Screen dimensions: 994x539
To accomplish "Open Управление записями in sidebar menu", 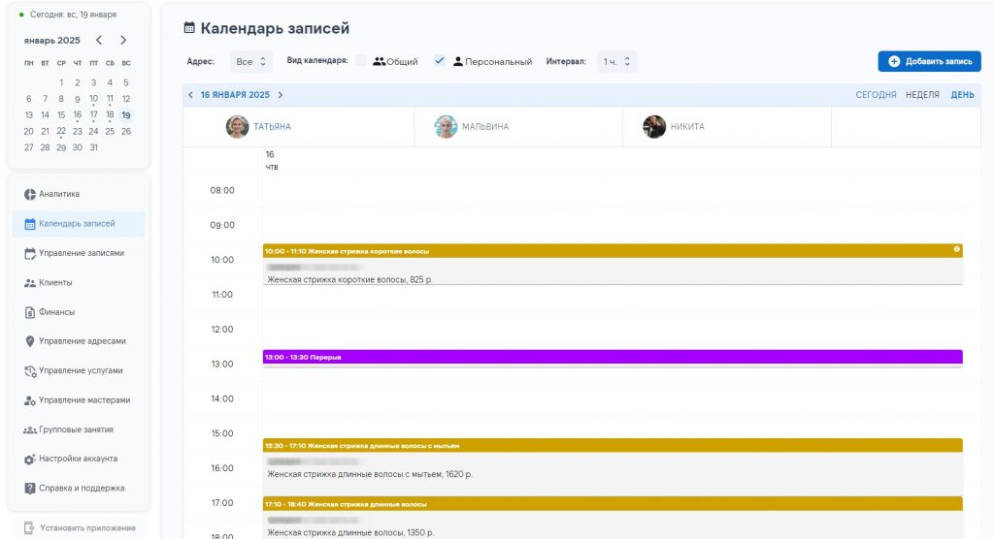I will [x=81, y=253].
